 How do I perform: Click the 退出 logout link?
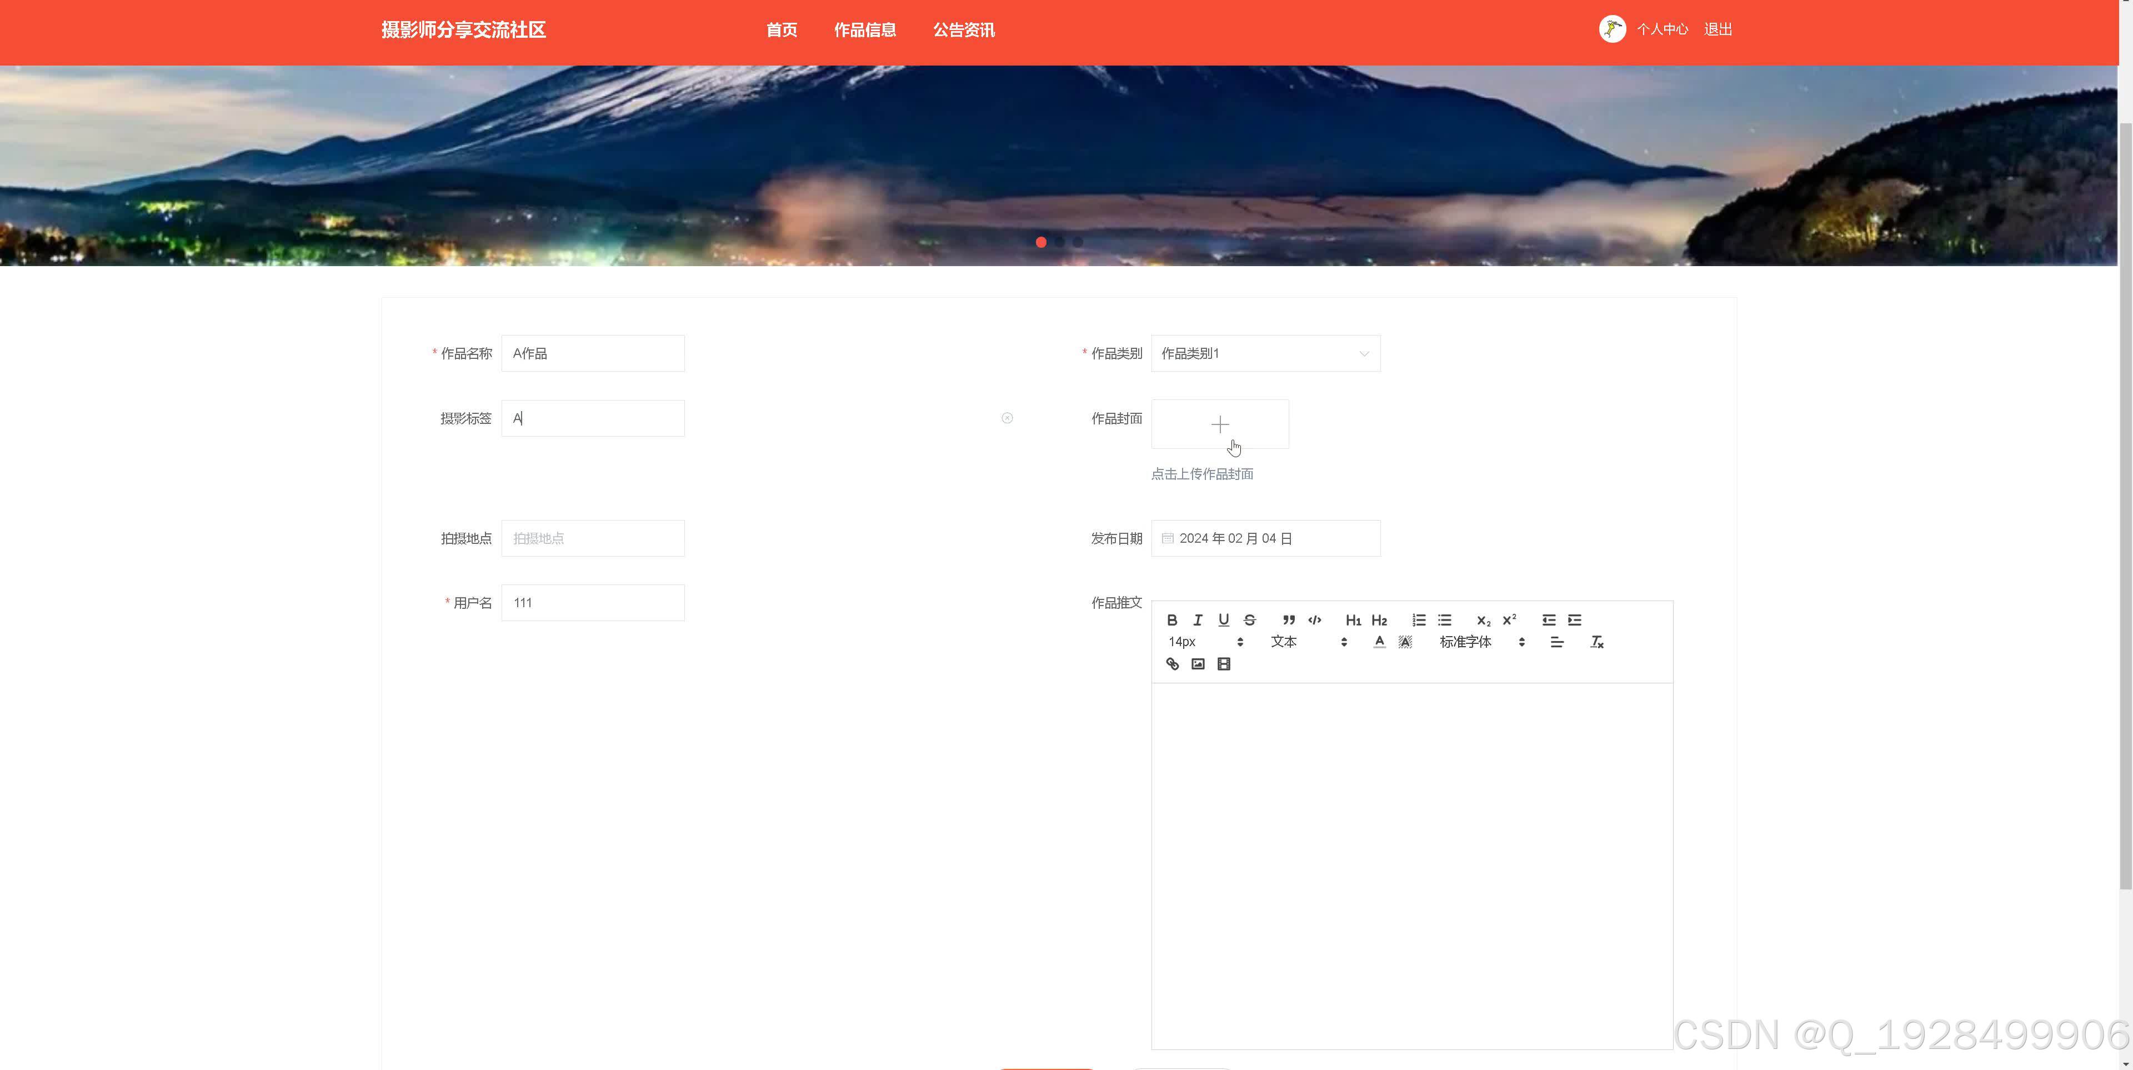1718,30
